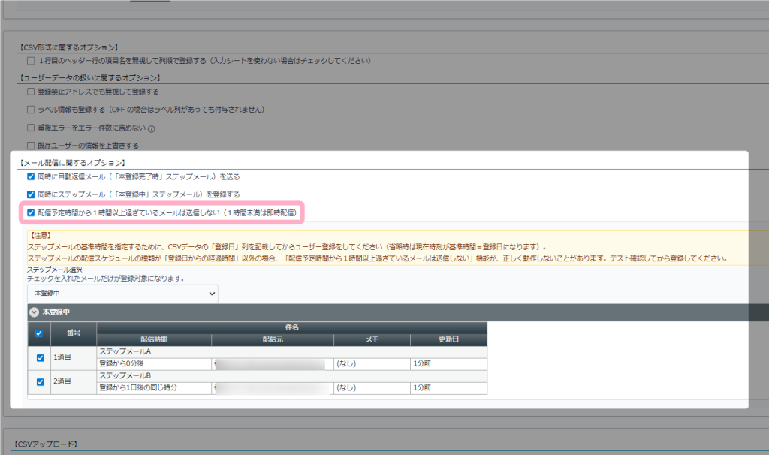Viewport: 769px width, 455px height.
Task: Tick the 重複エラーをエラー件数に含めない checkbox
Action: coord(31,128)
